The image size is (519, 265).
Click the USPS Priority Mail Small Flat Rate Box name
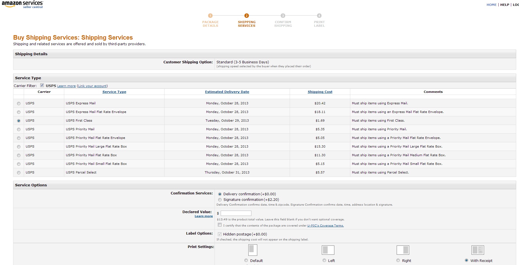96,164
